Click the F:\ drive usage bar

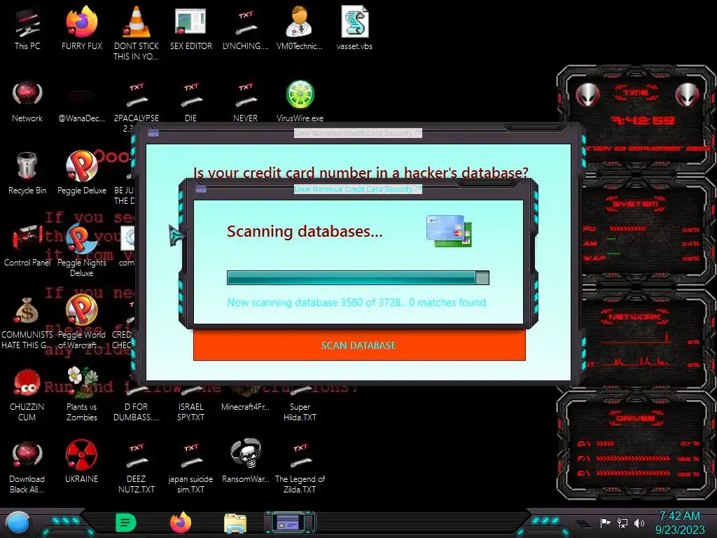[x=633, y=458]
